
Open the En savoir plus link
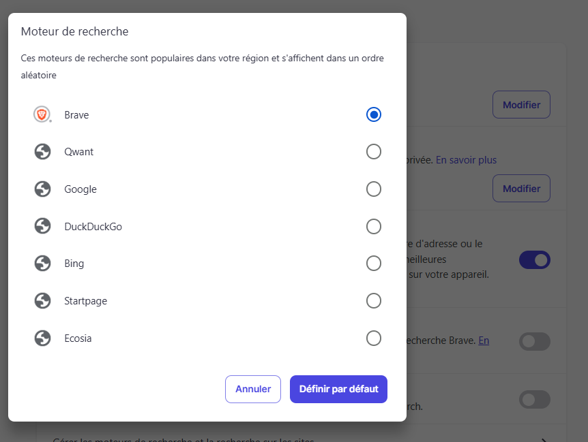(x=467, y=160)
